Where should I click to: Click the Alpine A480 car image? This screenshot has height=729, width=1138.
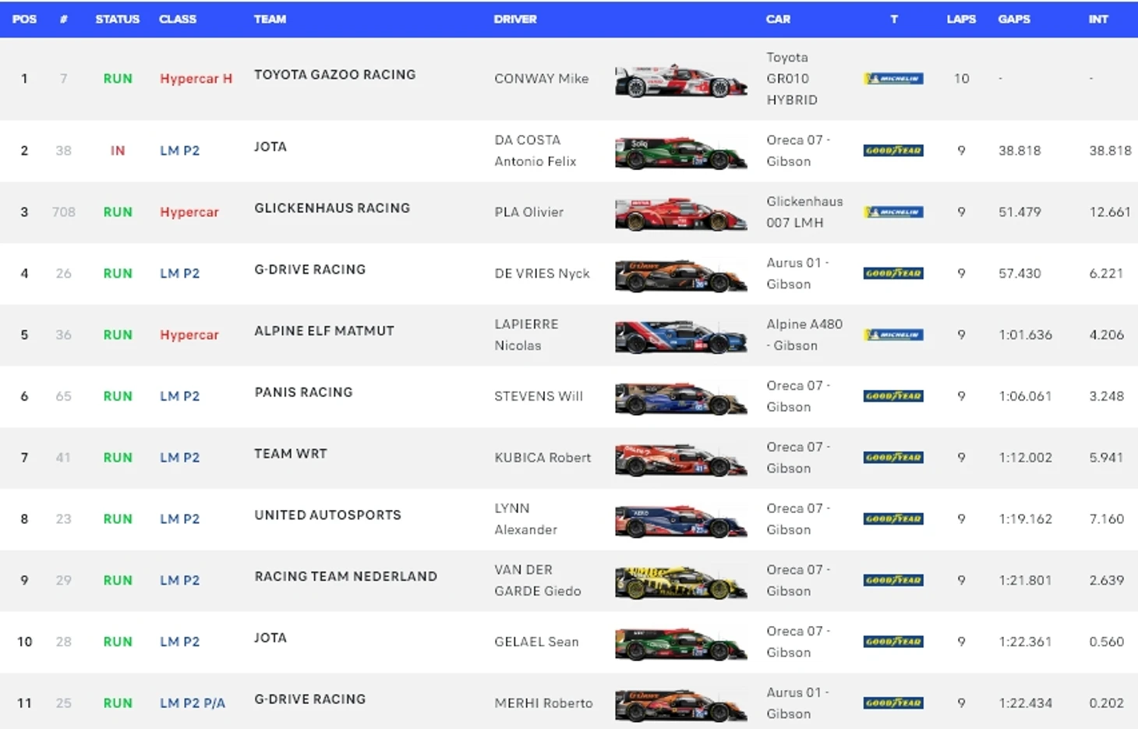pos(680,337)
